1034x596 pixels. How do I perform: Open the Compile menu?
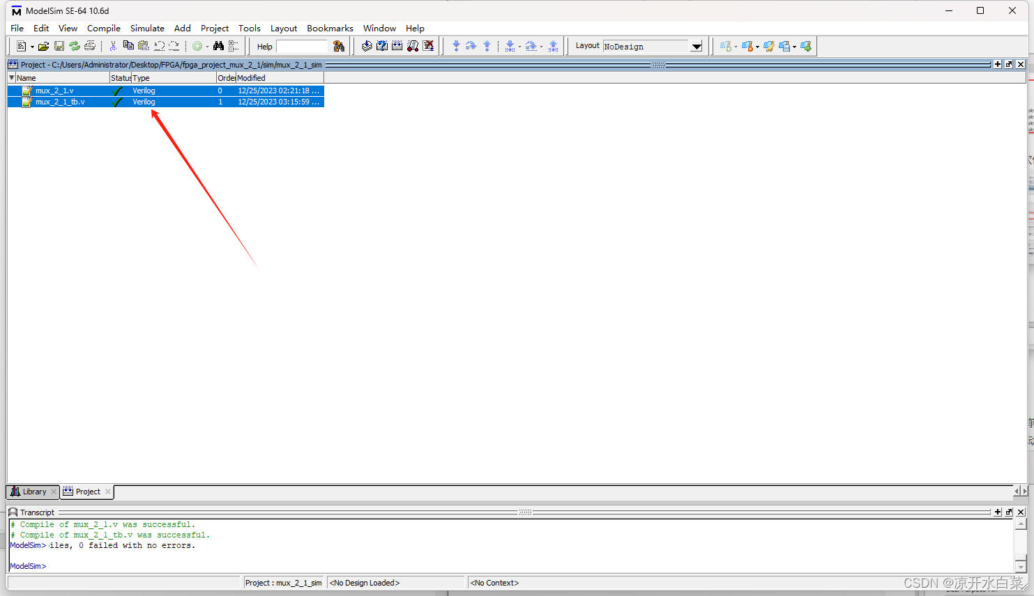(x=104, y=29)
